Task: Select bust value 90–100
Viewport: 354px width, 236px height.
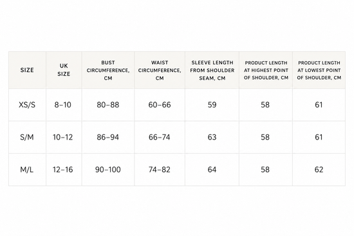Action: pyautogui.click(x=108, y=170)
